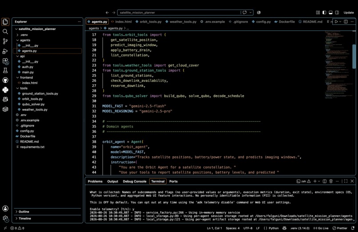Image resolution: width=358 pixels, height=232 pixels.
Task: Switch to the orbit_tools.py editor tab
Action: 148,22
